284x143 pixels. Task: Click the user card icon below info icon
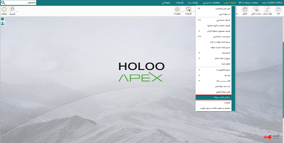pos(3,24)
